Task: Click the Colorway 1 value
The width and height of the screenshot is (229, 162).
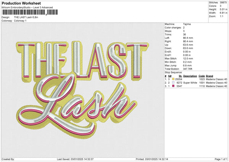Action: (x=20, y=21)
